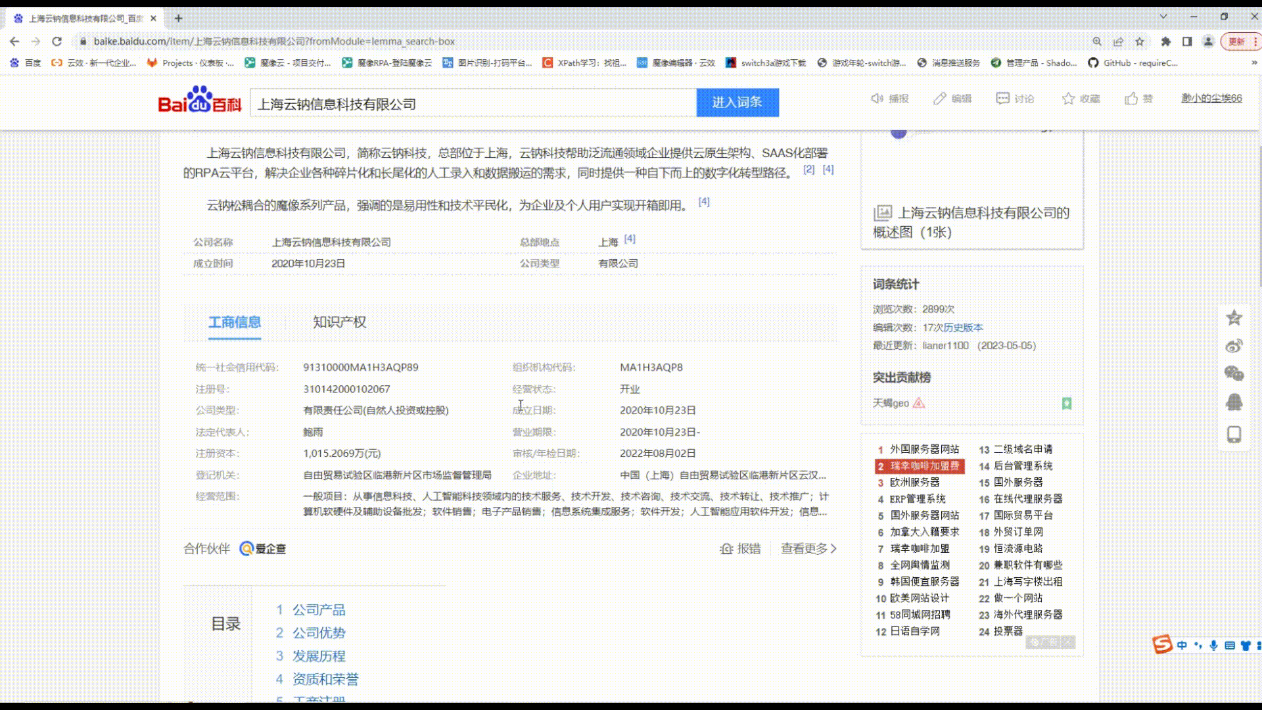Open the GitHub bookmark

tap(1133, 63)
